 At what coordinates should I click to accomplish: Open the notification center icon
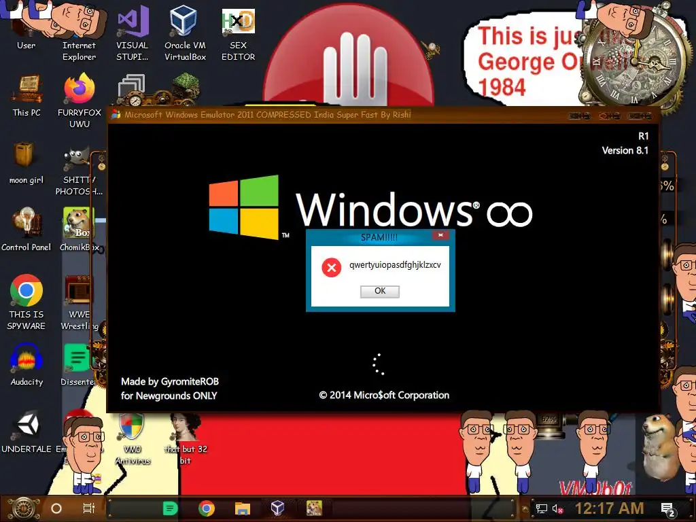pos(669,510)
